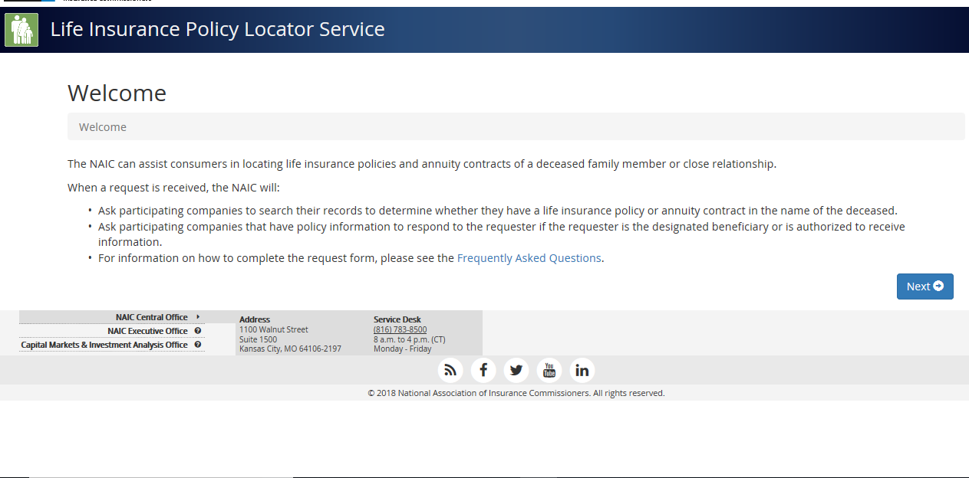Click the question-mark icon beside NAIC Executive Office
This screenshot has width=969, height=478.
(198, 331)
